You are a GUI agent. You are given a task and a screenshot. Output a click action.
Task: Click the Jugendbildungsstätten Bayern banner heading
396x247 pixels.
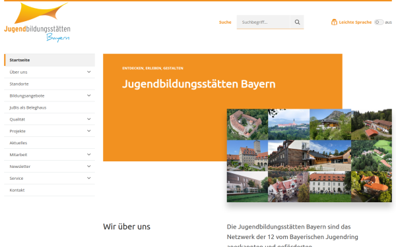(199, 84)
